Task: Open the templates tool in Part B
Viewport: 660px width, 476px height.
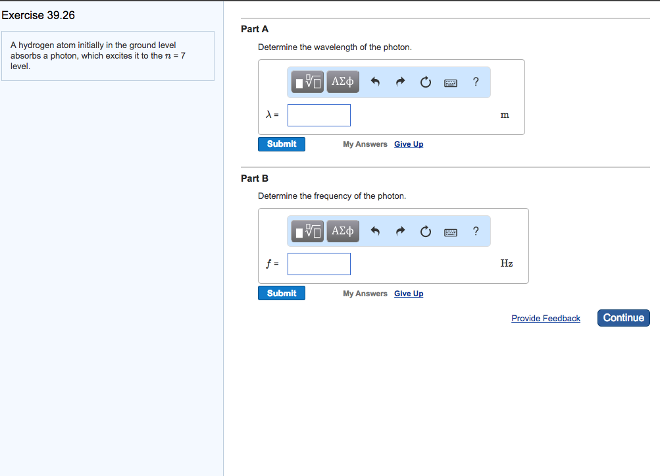Action: [x=307, y=231]
